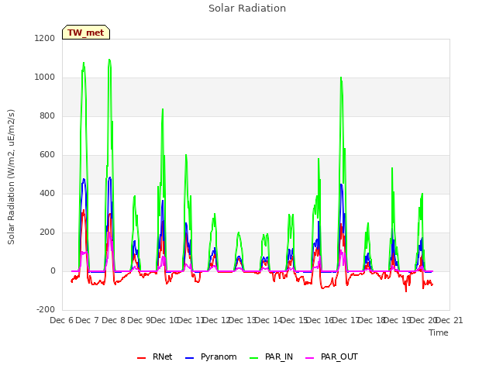The image size is (496, 372).
Task: Click the Dec 21 x-axis tick label
Action: [x=449, y=320]
